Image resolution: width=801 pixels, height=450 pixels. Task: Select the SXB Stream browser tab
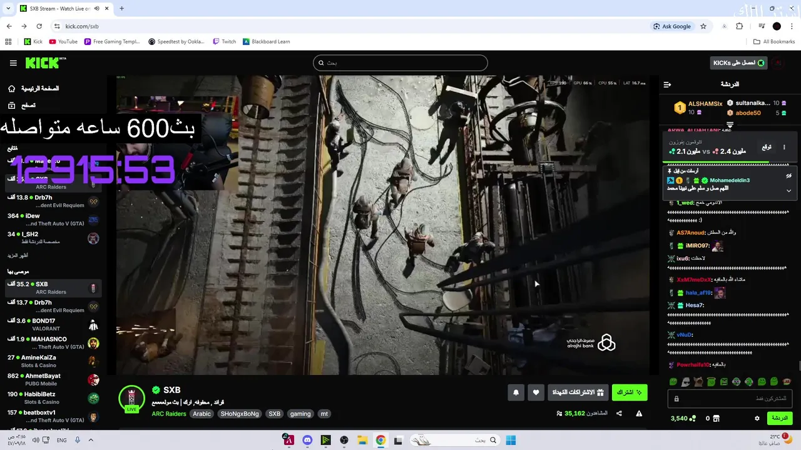[x=64, y=9]
